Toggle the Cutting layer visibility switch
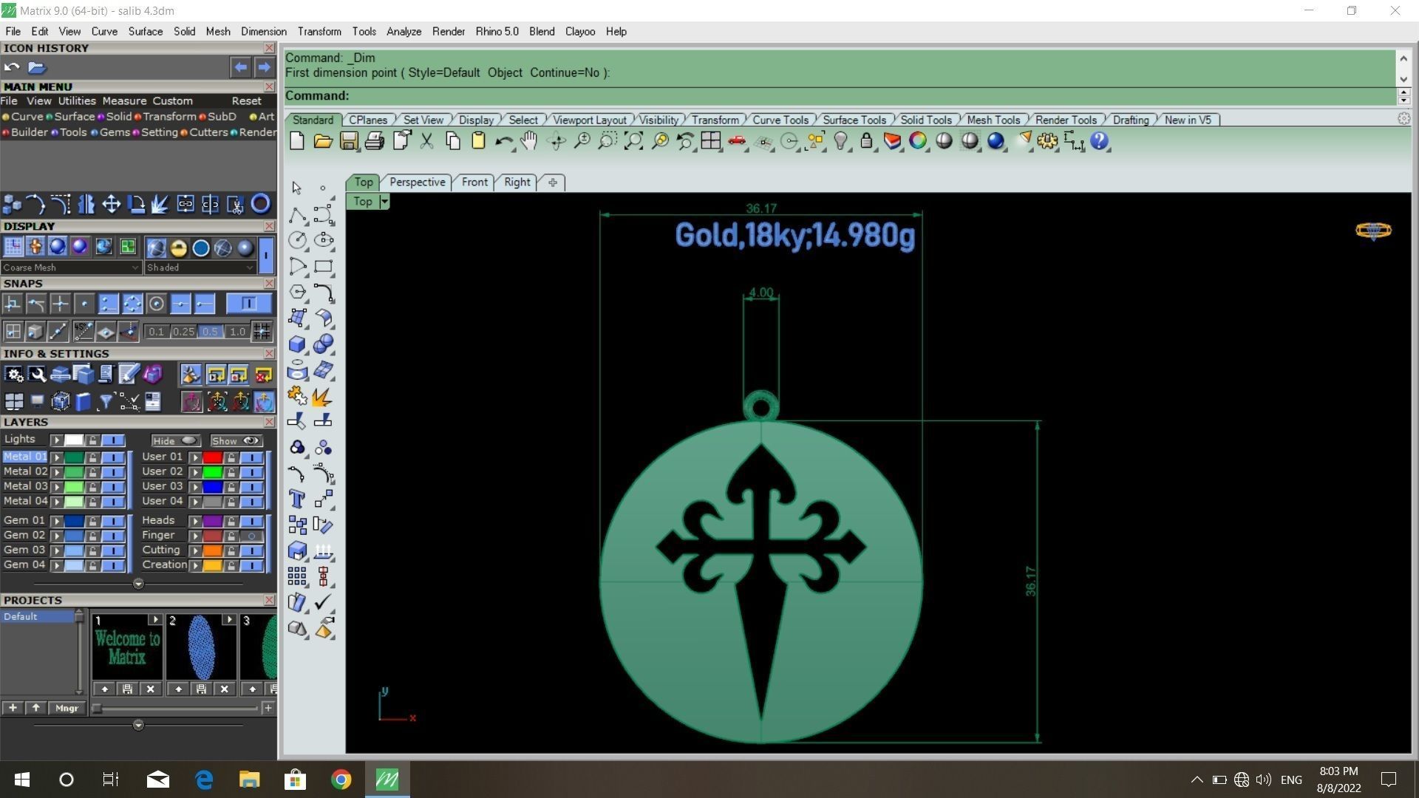The width and height of the screenshot is (1419, 798). tap(252, 550)
